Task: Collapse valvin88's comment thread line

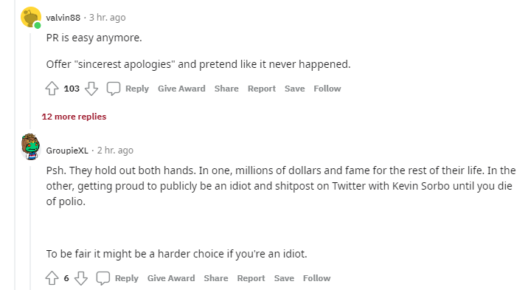Action: coord(30,81)
